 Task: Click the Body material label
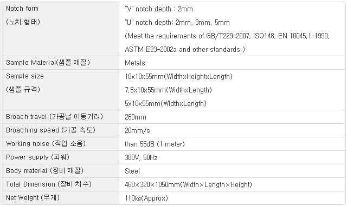(44, 171)
